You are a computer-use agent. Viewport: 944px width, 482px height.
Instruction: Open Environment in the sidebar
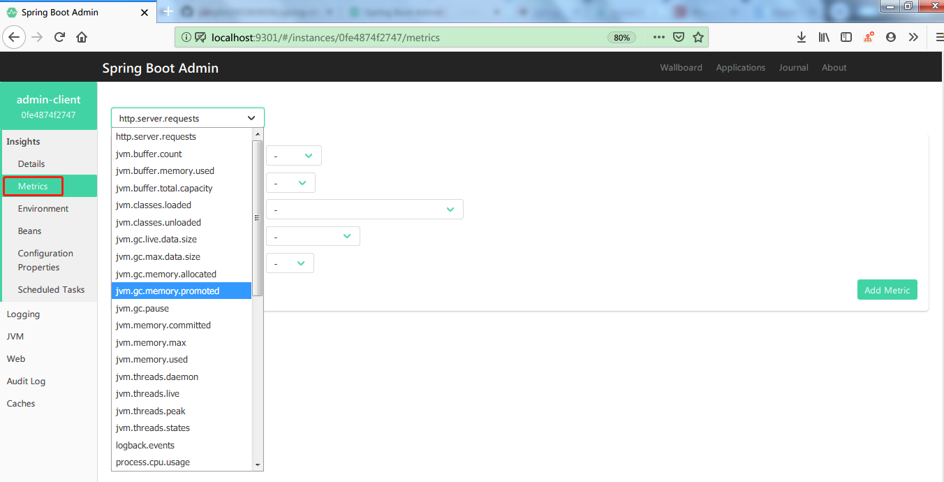point(43,209)
